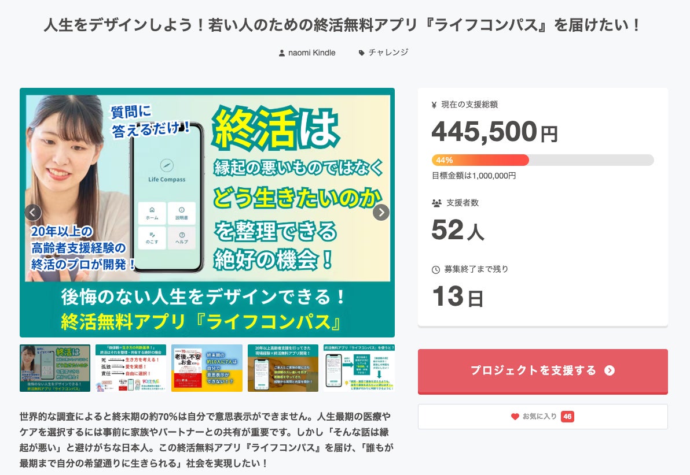Click the arrow icon in the support button
Image resolution: width=690 pixels, height=475 pixels.
coord(609,370)
